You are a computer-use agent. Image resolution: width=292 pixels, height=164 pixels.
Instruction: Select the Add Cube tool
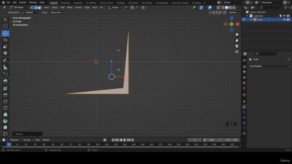click(5, 75)
